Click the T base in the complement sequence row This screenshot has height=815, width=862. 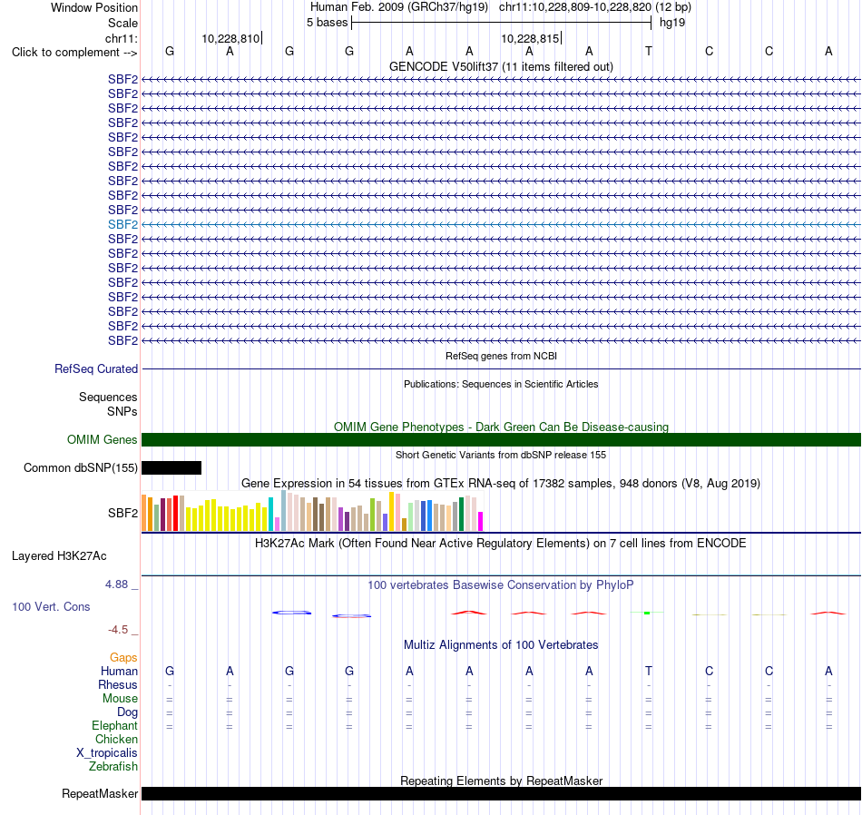click(x=649, y=51)
